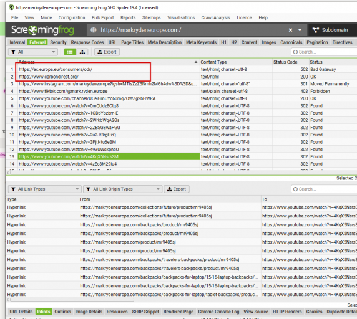Switch to the Internal tab
Image resolution: width=357 pixels, height=319 pixels.
(x=17, y=42)
